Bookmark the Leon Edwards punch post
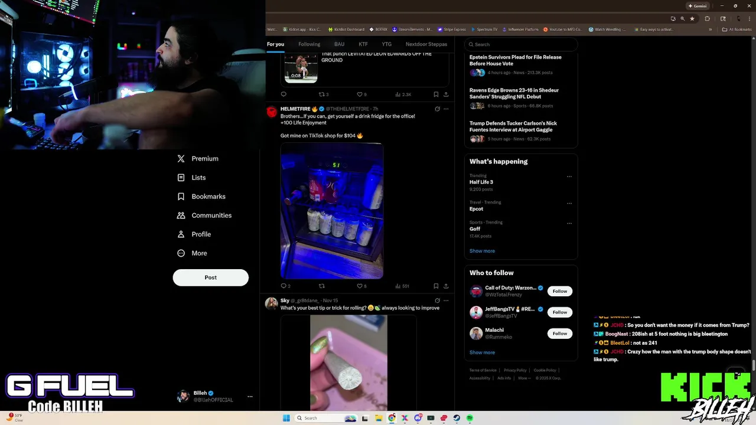The width and height of the screenshot is (756, 425). pos(436,94)
